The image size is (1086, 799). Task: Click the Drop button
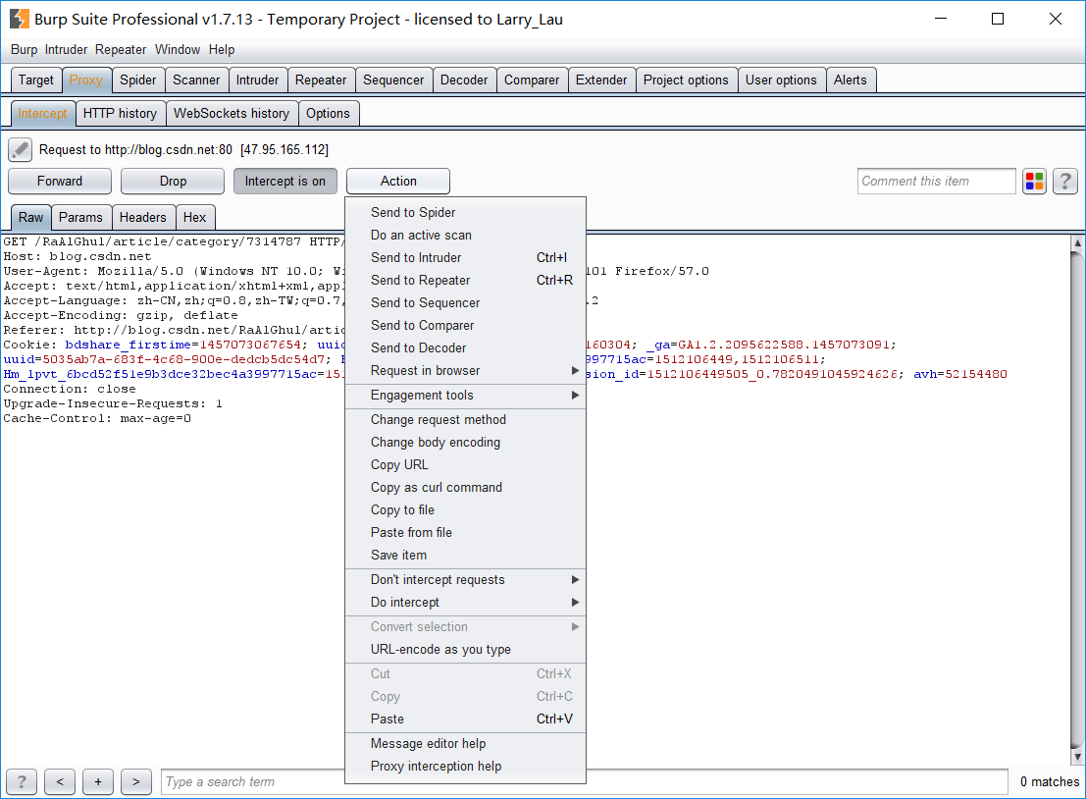173,182
